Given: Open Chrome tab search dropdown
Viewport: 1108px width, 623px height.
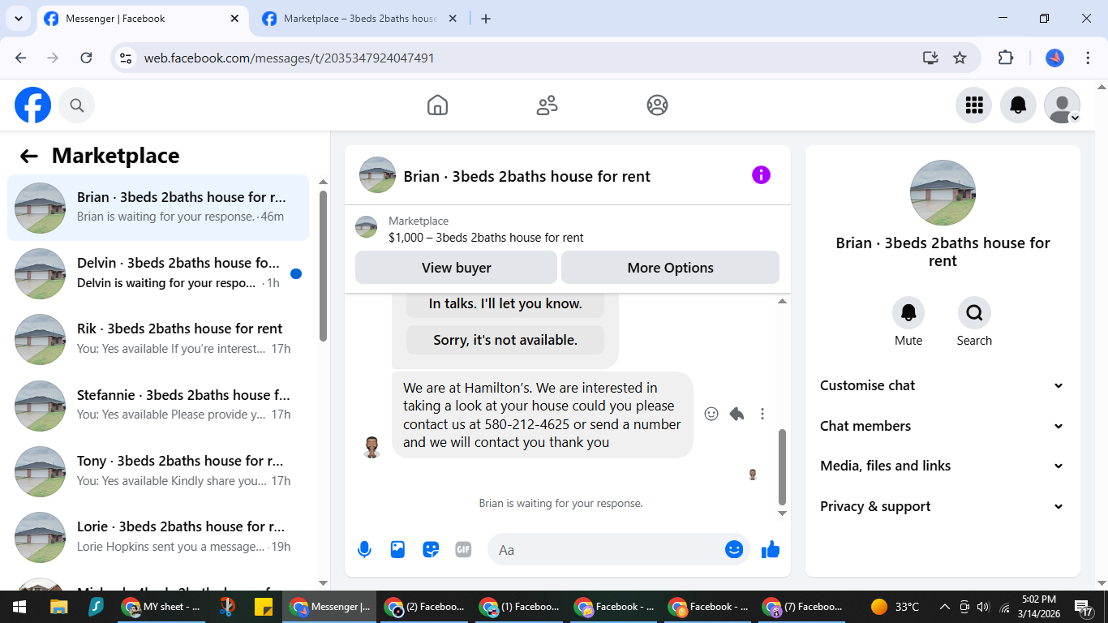Looking at the screenshot, I should [18, 19].
